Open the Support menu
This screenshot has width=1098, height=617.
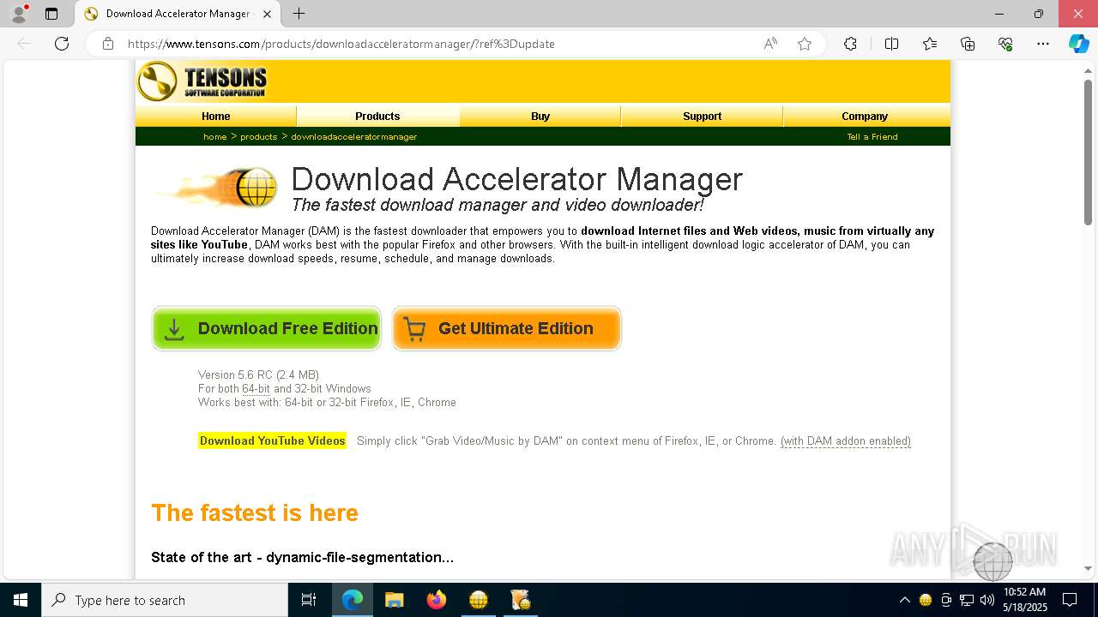coord(702,116)
